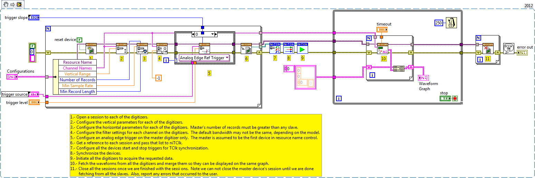Screen dimensions: 535x178
Task: Select the timeout DBL terminal
Action: click(x=382, y=30)
